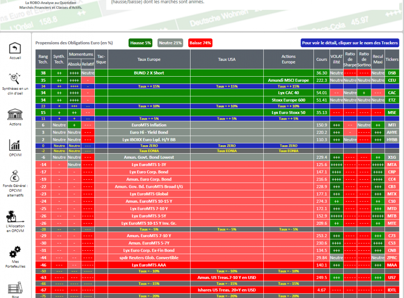Open Mes Portefeuilles gears icon
This screenshot has width=404, height=298.
[15, 252]
